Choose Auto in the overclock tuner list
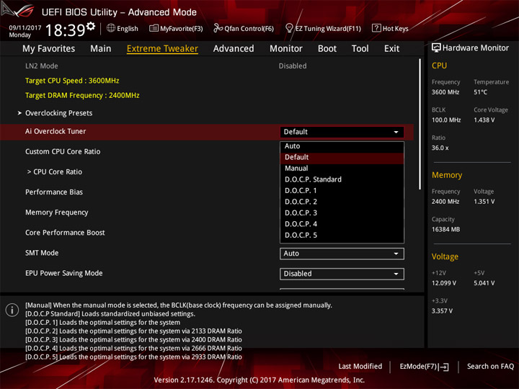 [342, 146]
